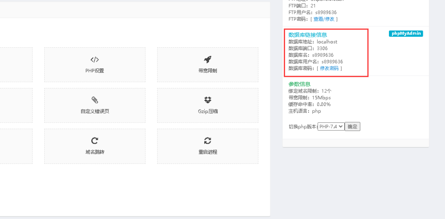Click the 数据库链接信息 heading

click(308, 35)
